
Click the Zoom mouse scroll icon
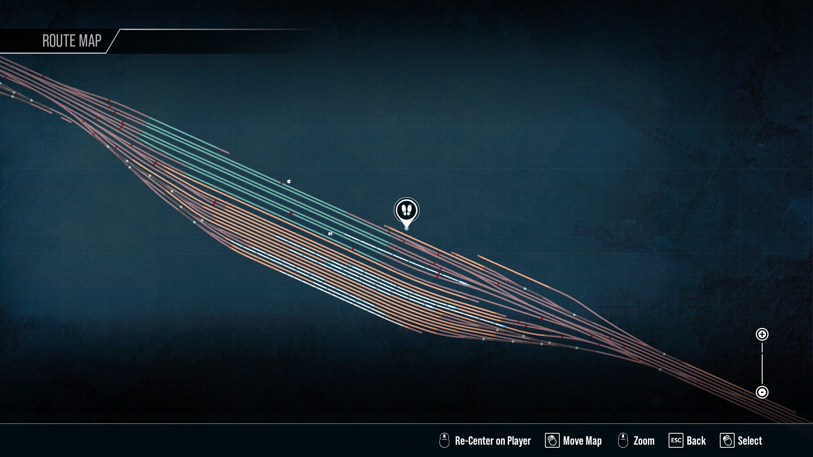[623, 440]
